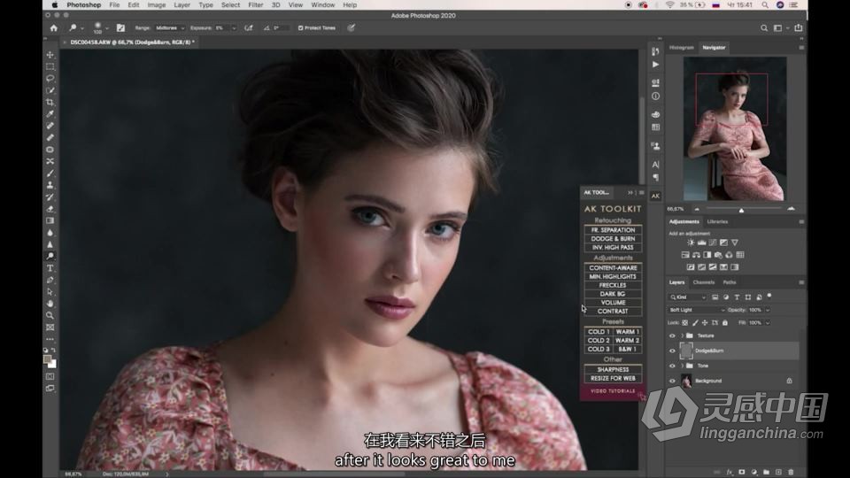Add a Curves adjustment
850x478 pixels.
712,243
